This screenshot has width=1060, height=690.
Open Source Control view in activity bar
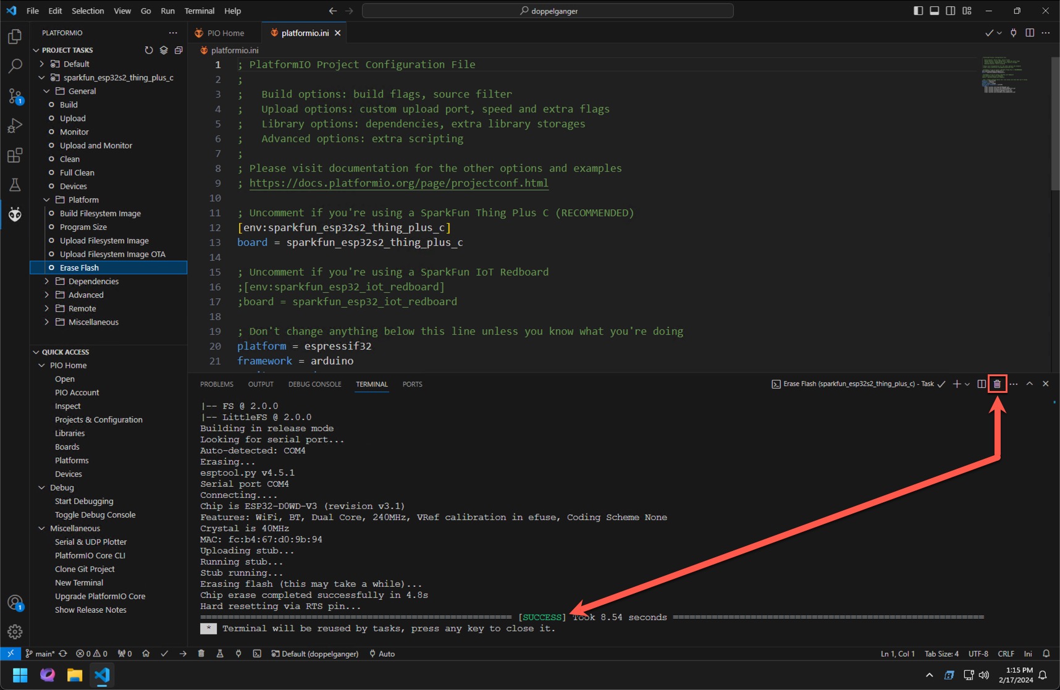(15, 96)
